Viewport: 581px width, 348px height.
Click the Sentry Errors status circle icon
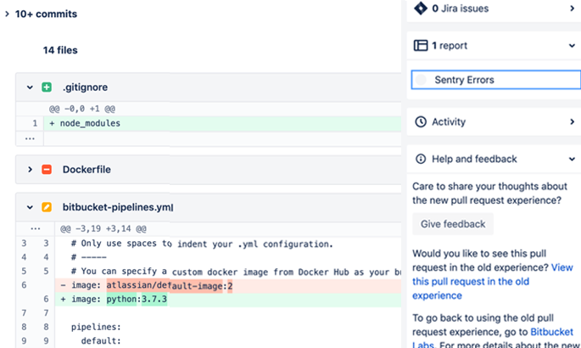coord(422,81)
